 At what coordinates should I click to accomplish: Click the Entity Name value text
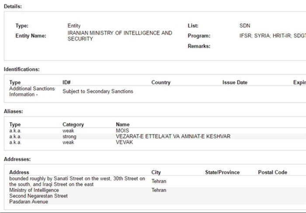click(x=120, y=36)
